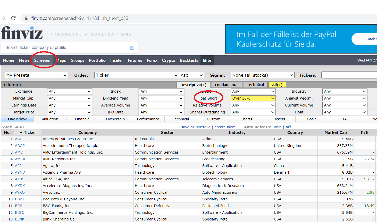Click the Tickers text box
The width and height of the screenshot is (377, 222).
pyautogui.click(x=349, y=75)
